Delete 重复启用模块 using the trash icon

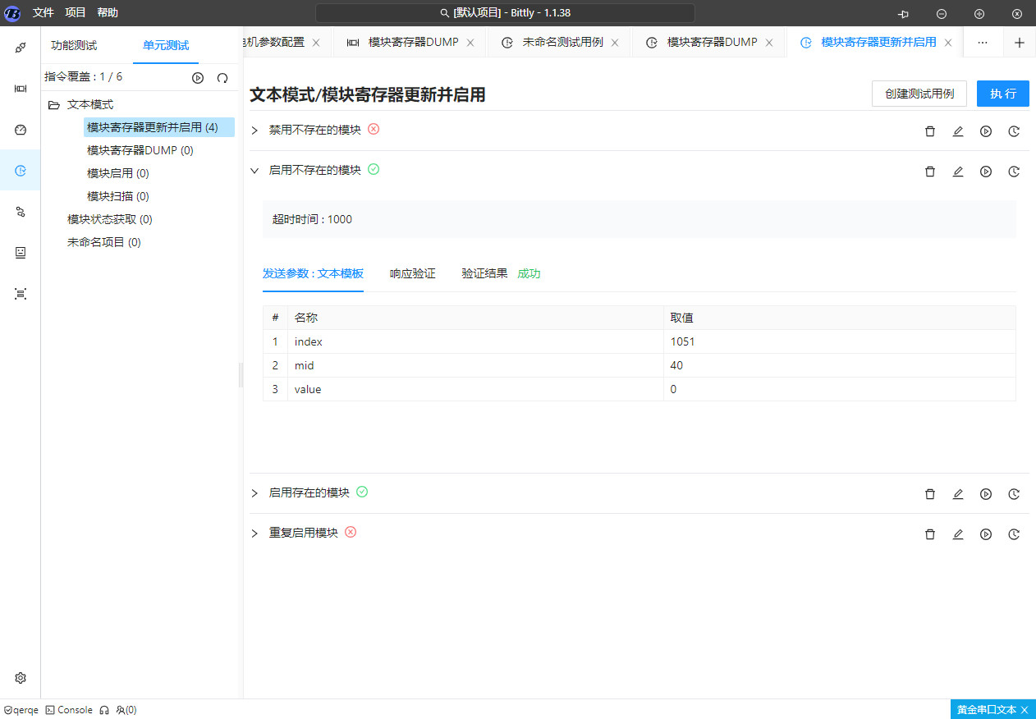point(930,534)
